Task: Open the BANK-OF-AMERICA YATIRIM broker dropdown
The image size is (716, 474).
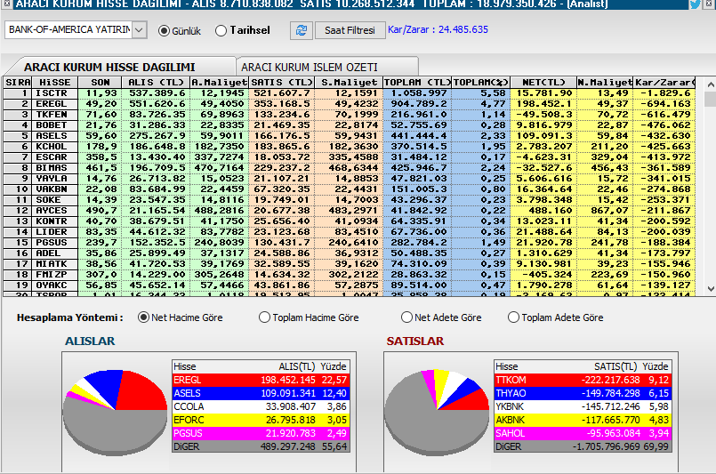Action: (x=141, y=30)
